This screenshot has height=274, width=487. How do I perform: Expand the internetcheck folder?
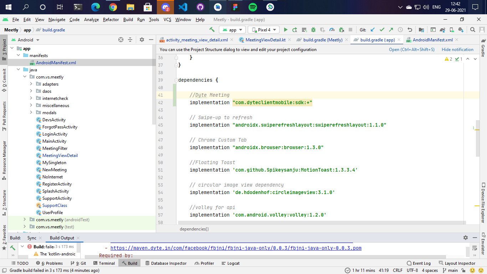tap(31, 98)
